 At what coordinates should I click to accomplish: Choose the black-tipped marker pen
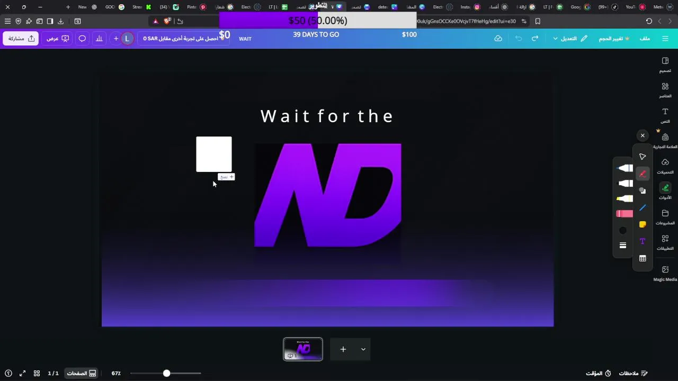click(625, 184)
